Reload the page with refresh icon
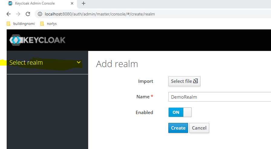 28,14
